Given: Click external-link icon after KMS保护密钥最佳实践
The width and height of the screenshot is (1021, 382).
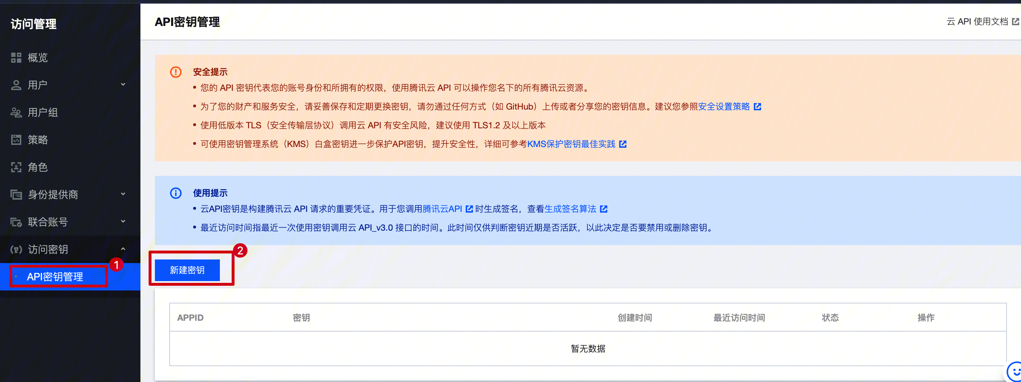Looking at the screenshot, I should pos(623,145).
